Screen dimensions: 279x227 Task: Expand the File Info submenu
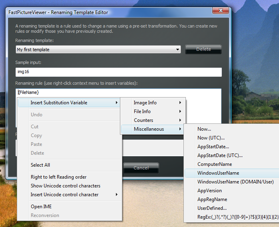[x=153, y=112]
